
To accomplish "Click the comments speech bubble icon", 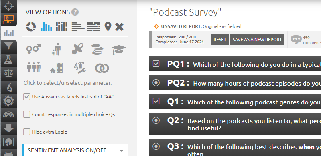I will click(x=296, y=40).
